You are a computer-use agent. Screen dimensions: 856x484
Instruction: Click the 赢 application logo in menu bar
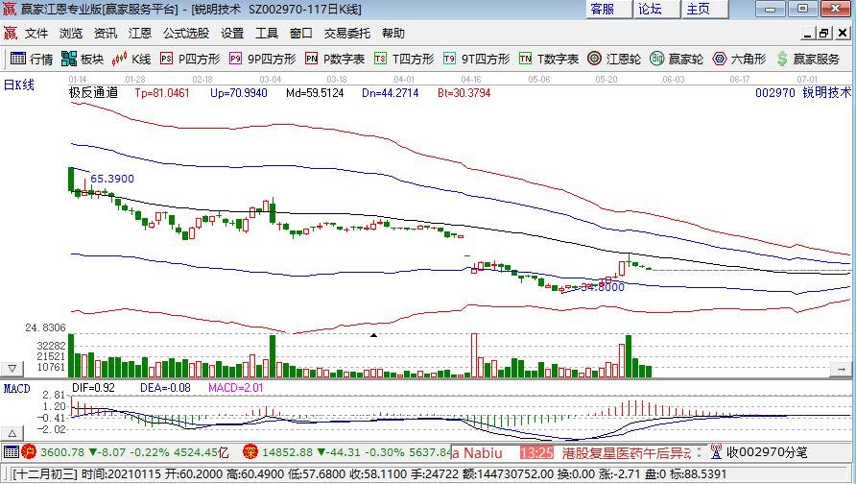[x=10, y=34]
